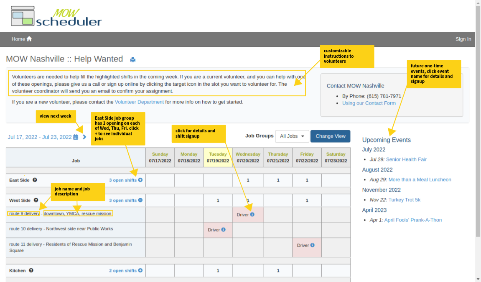
Task: Click the Wednesday 07/20/2022 column header
Action: coord(248,157)
